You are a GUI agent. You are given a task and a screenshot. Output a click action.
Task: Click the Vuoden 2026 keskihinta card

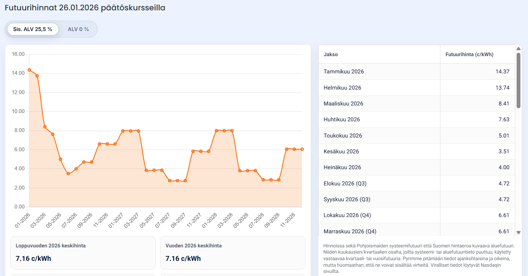(232, 253)
